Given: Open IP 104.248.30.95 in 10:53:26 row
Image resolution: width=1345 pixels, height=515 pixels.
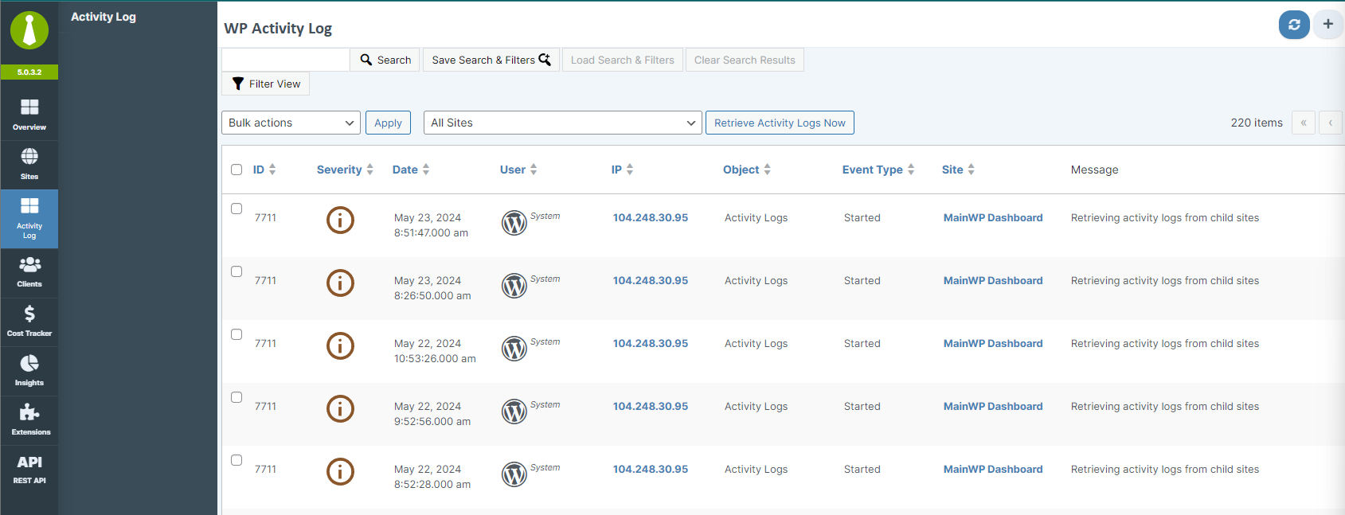Looking at the screenshot, I should pyautogui.click(x=651, y=343).
